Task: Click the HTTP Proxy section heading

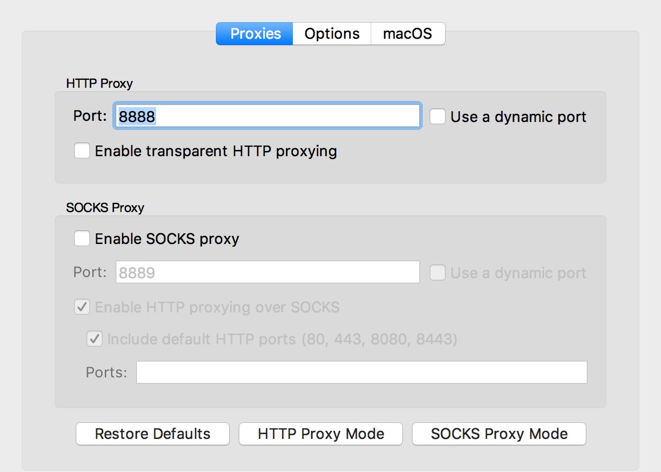Action: tap(100, 84)
